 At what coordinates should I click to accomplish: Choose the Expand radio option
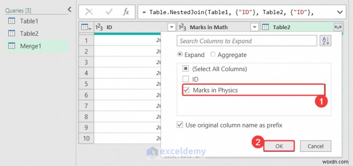click(x=180, y=54)
